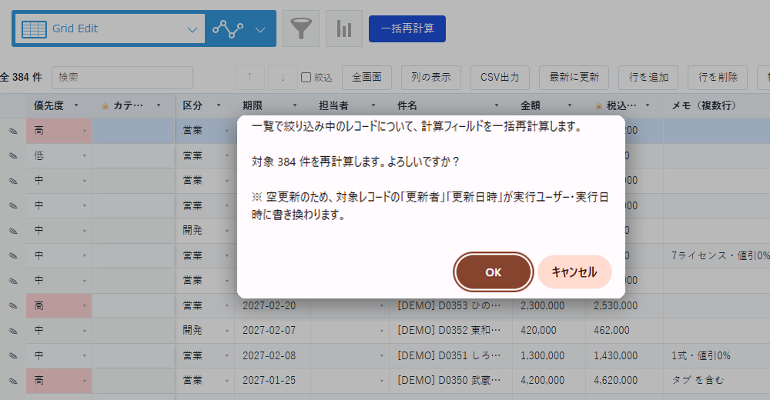
Task: Select the [DEMO] D0352 subject cell
Action: pos(450,330)
